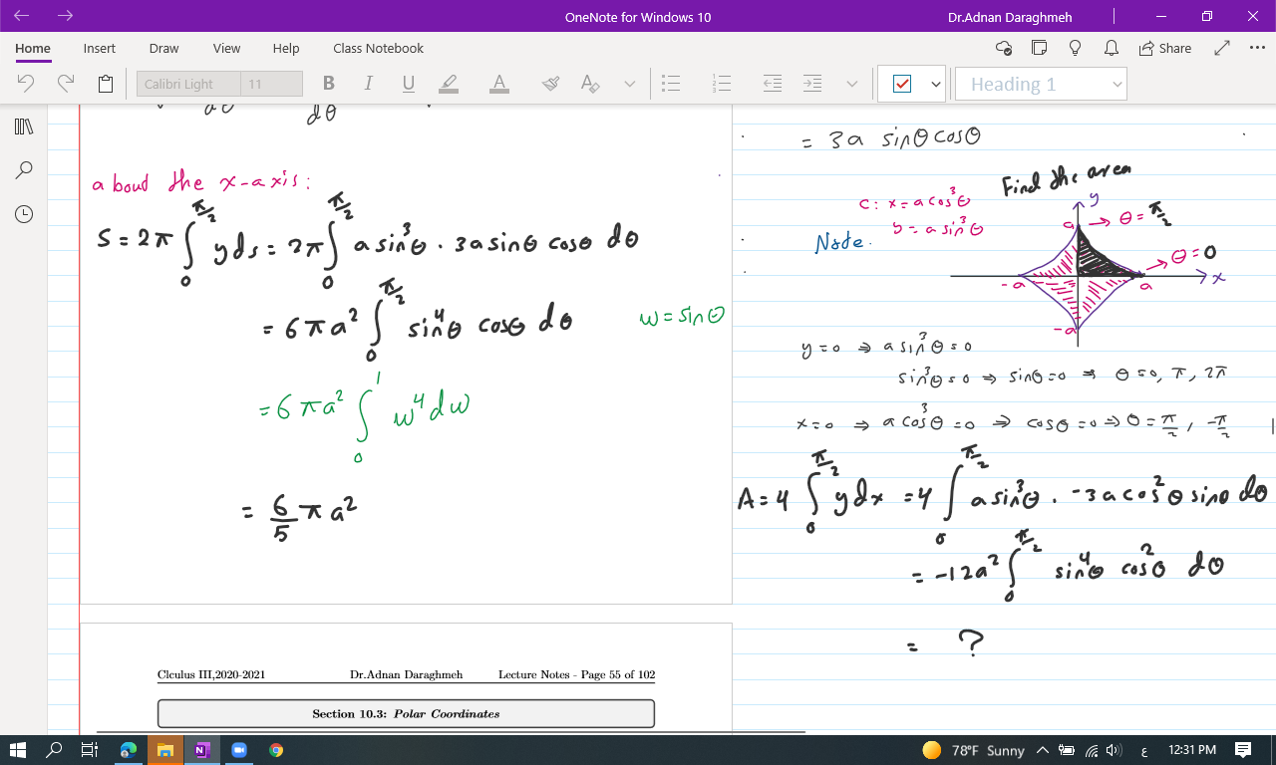Expand the paragraph options chevron
Image resolution: width=1276 pixels, height=765 pixels.
coord(851,84)
